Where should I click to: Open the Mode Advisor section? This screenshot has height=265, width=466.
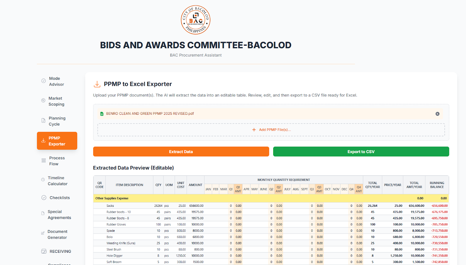[57, 81]
